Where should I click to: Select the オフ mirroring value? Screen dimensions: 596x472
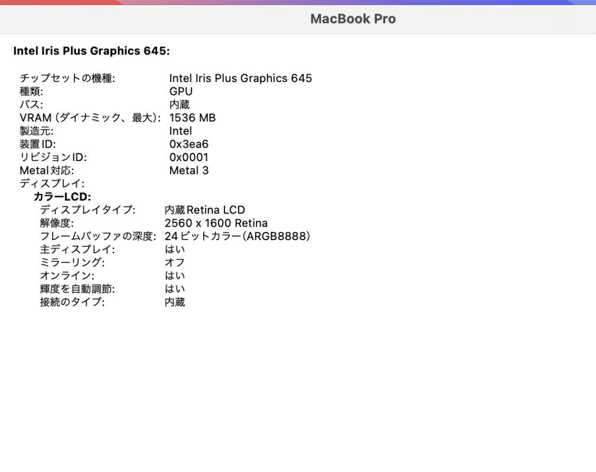point(175,263)
